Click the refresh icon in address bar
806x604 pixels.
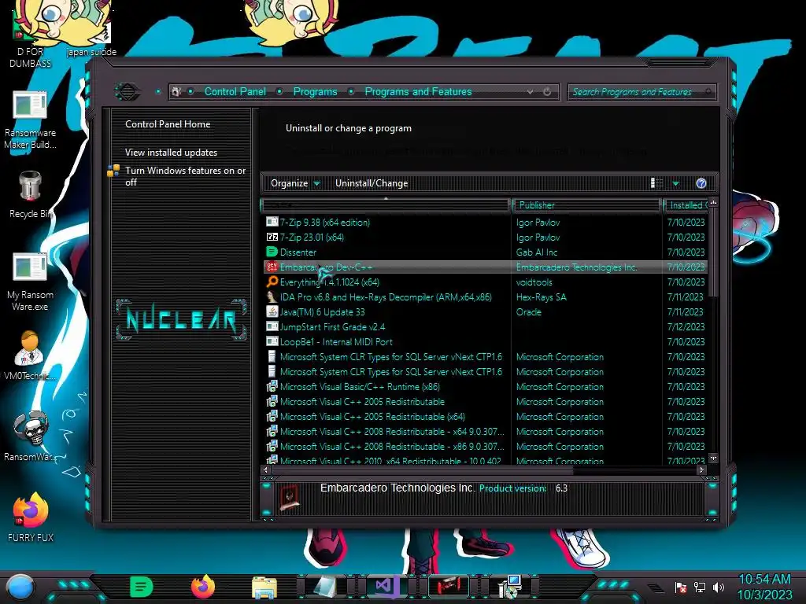[547, 91]
